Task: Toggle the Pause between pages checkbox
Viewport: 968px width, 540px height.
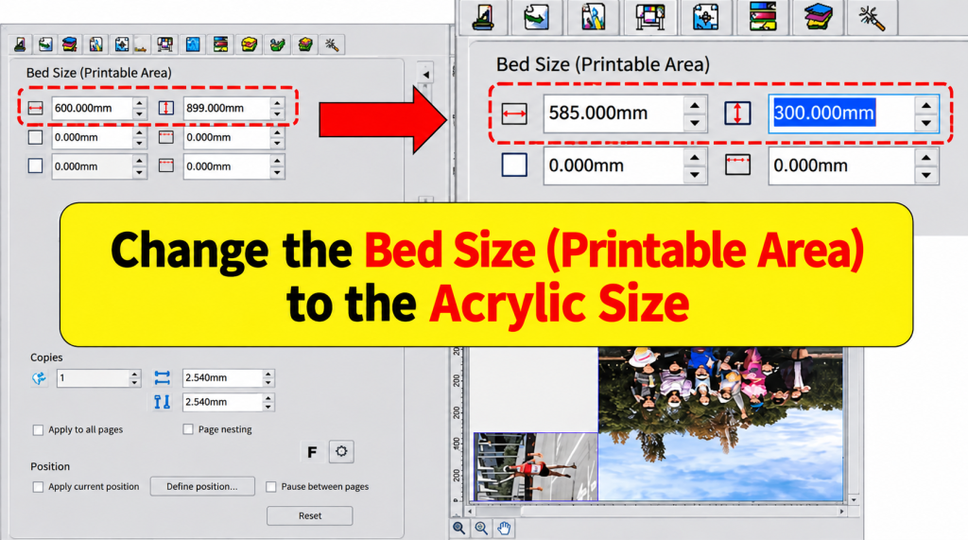Action: point(271,487)
